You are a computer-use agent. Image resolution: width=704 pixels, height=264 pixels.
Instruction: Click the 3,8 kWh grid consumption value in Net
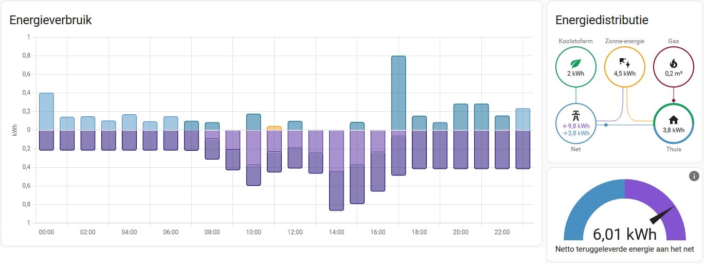tap(577, 133)
